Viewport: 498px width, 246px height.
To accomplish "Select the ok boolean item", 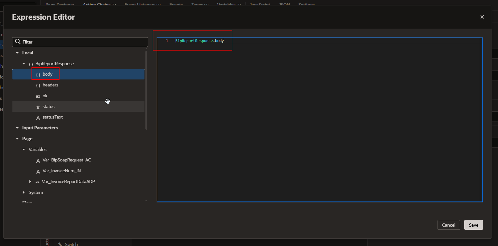I will point(78,96).
